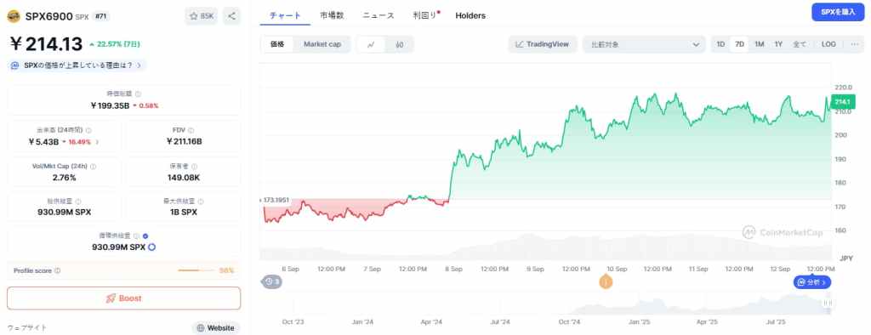This screenshot has width=871, height=335.
Task: Open the Holders tab
Action: (470, 15)
